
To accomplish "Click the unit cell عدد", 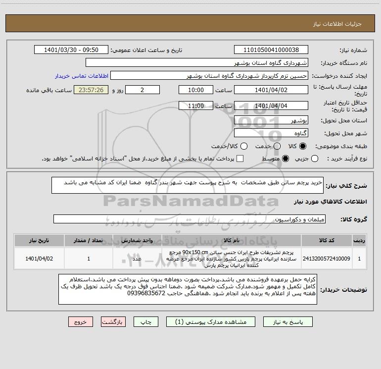I will 137,259.
